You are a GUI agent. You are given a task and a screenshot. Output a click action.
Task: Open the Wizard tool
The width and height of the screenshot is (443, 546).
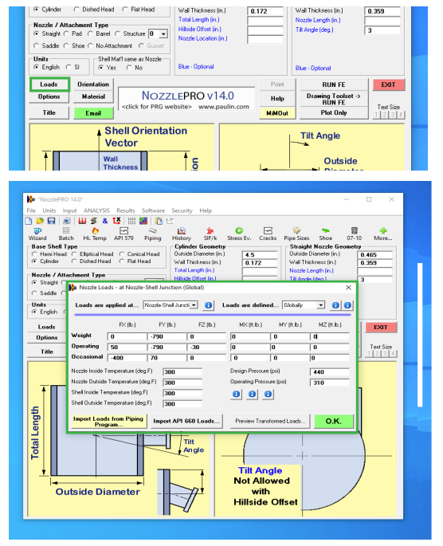pyautogui.click(x=37, y=234)
